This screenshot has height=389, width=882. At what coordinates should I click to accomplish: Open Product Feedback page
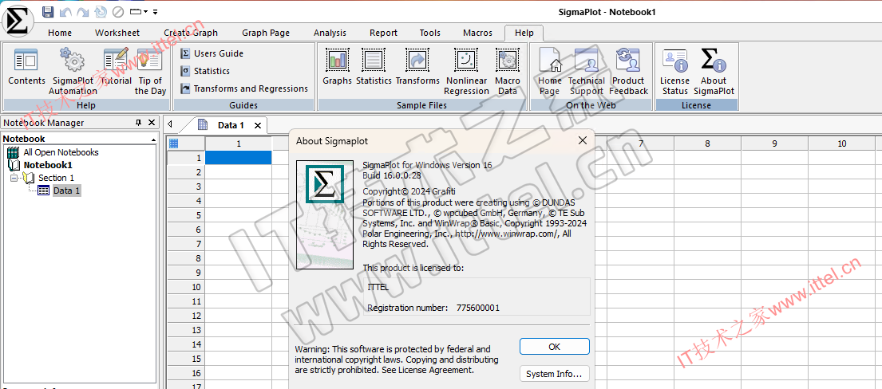628,72
